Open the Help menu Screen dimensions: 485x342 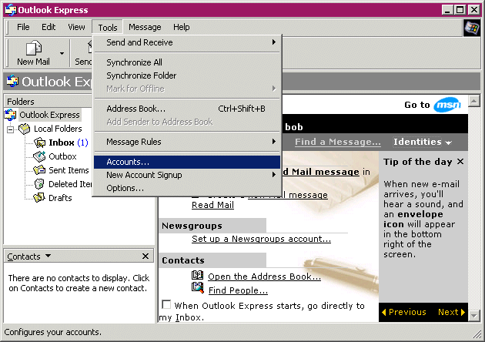181,27
